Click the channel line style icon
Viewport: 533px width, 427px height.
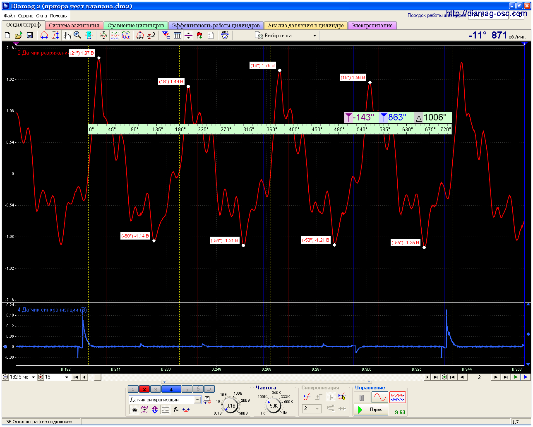166,410
